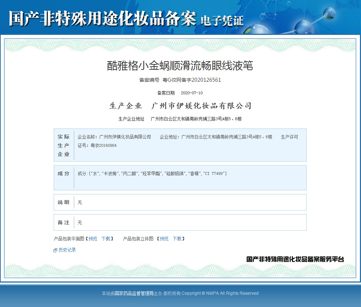Viewport: 361px width, 307px height.
Task: Click the 产品包装立体图 label
Action: coord(138,239)
